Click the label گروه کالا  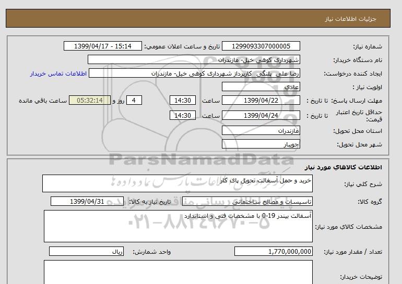(x=370, y=202)
